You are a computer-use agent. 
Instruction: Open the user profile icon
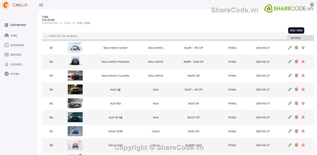pyautogui.click(x=312, y=4)
